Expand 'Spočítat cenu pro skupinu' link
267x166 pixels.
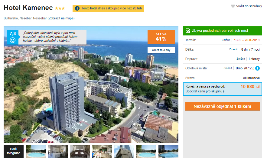coord(205,91)
